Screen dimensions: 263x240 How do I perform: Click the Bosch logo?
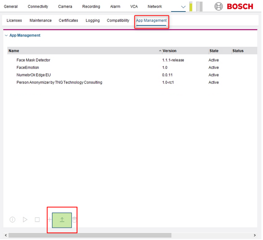(x=234, y=6)
